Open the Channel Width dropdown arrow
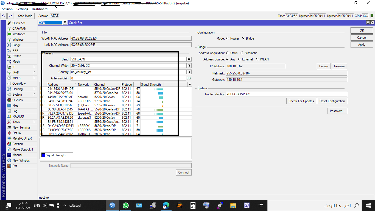375x211 pixels. coord(189,66)
